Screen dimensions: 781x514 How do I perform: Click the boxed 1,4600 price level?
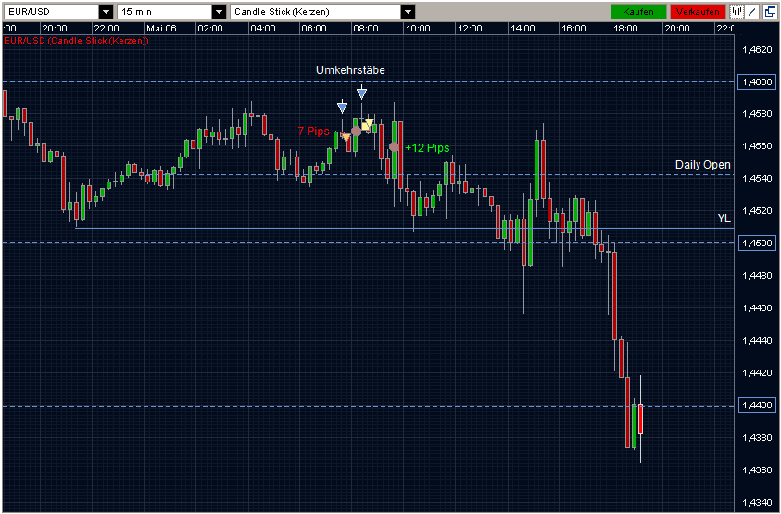tap(757, 82)
